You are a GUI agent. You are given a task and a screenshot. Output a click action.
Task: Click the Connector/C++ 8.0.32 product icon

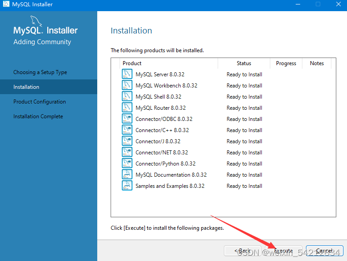[x=127, y=130]
